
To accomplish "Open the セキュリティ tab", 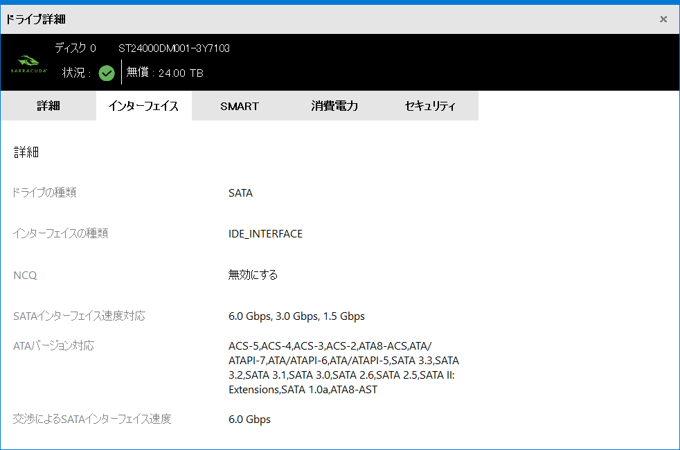I will pyautogui.click(x=430, y=106).
